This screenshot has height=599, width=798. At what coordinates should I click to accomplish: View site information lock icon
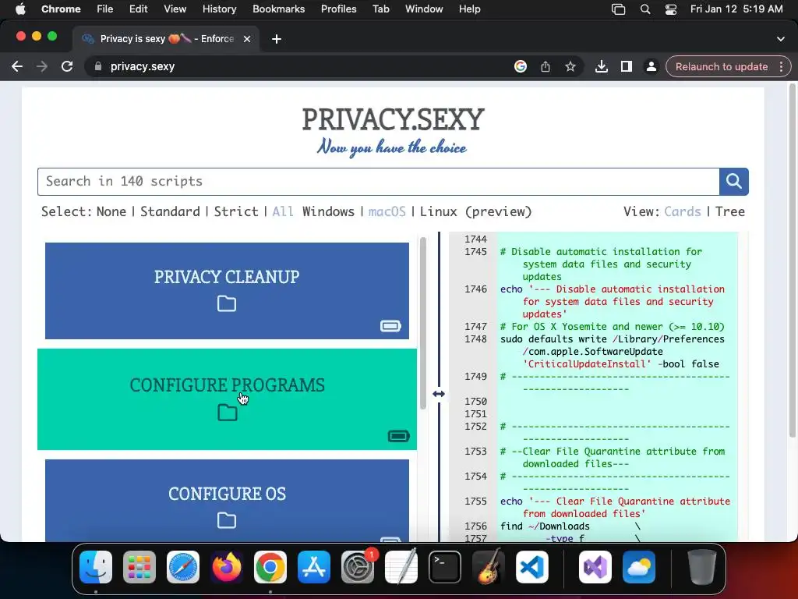point(98,67)
